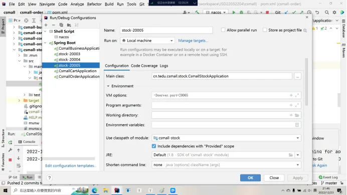Viewport: 347px width, 195px height.
Task: Click Manage targets link
Action: pyautogui.click(x=193, y=41)
